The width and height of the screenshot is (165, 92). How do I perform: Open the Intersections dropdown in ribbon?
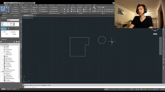44,7
